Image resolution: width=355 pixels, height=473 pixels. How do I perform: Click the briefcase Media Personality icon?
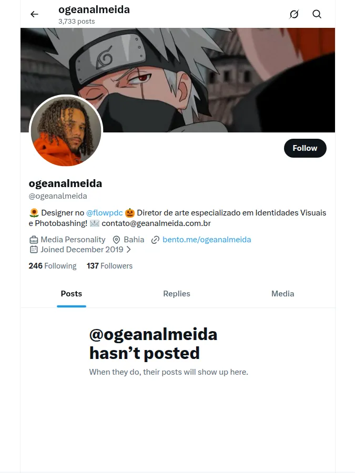[34, 240]
